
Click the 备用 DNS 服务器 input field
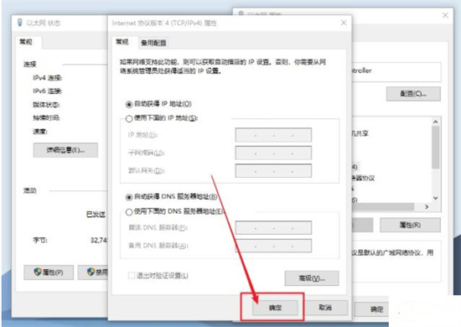pos(273,246)
